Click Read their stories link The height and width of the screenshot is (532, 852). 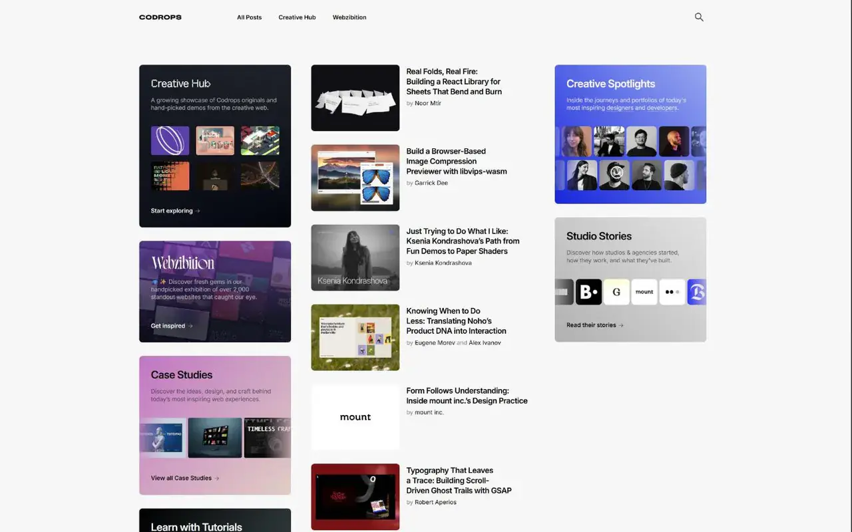(x=595, y=325)
